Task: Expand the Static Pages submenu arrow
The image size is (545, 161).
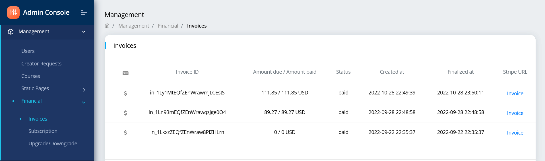Action: pos(84,90)
